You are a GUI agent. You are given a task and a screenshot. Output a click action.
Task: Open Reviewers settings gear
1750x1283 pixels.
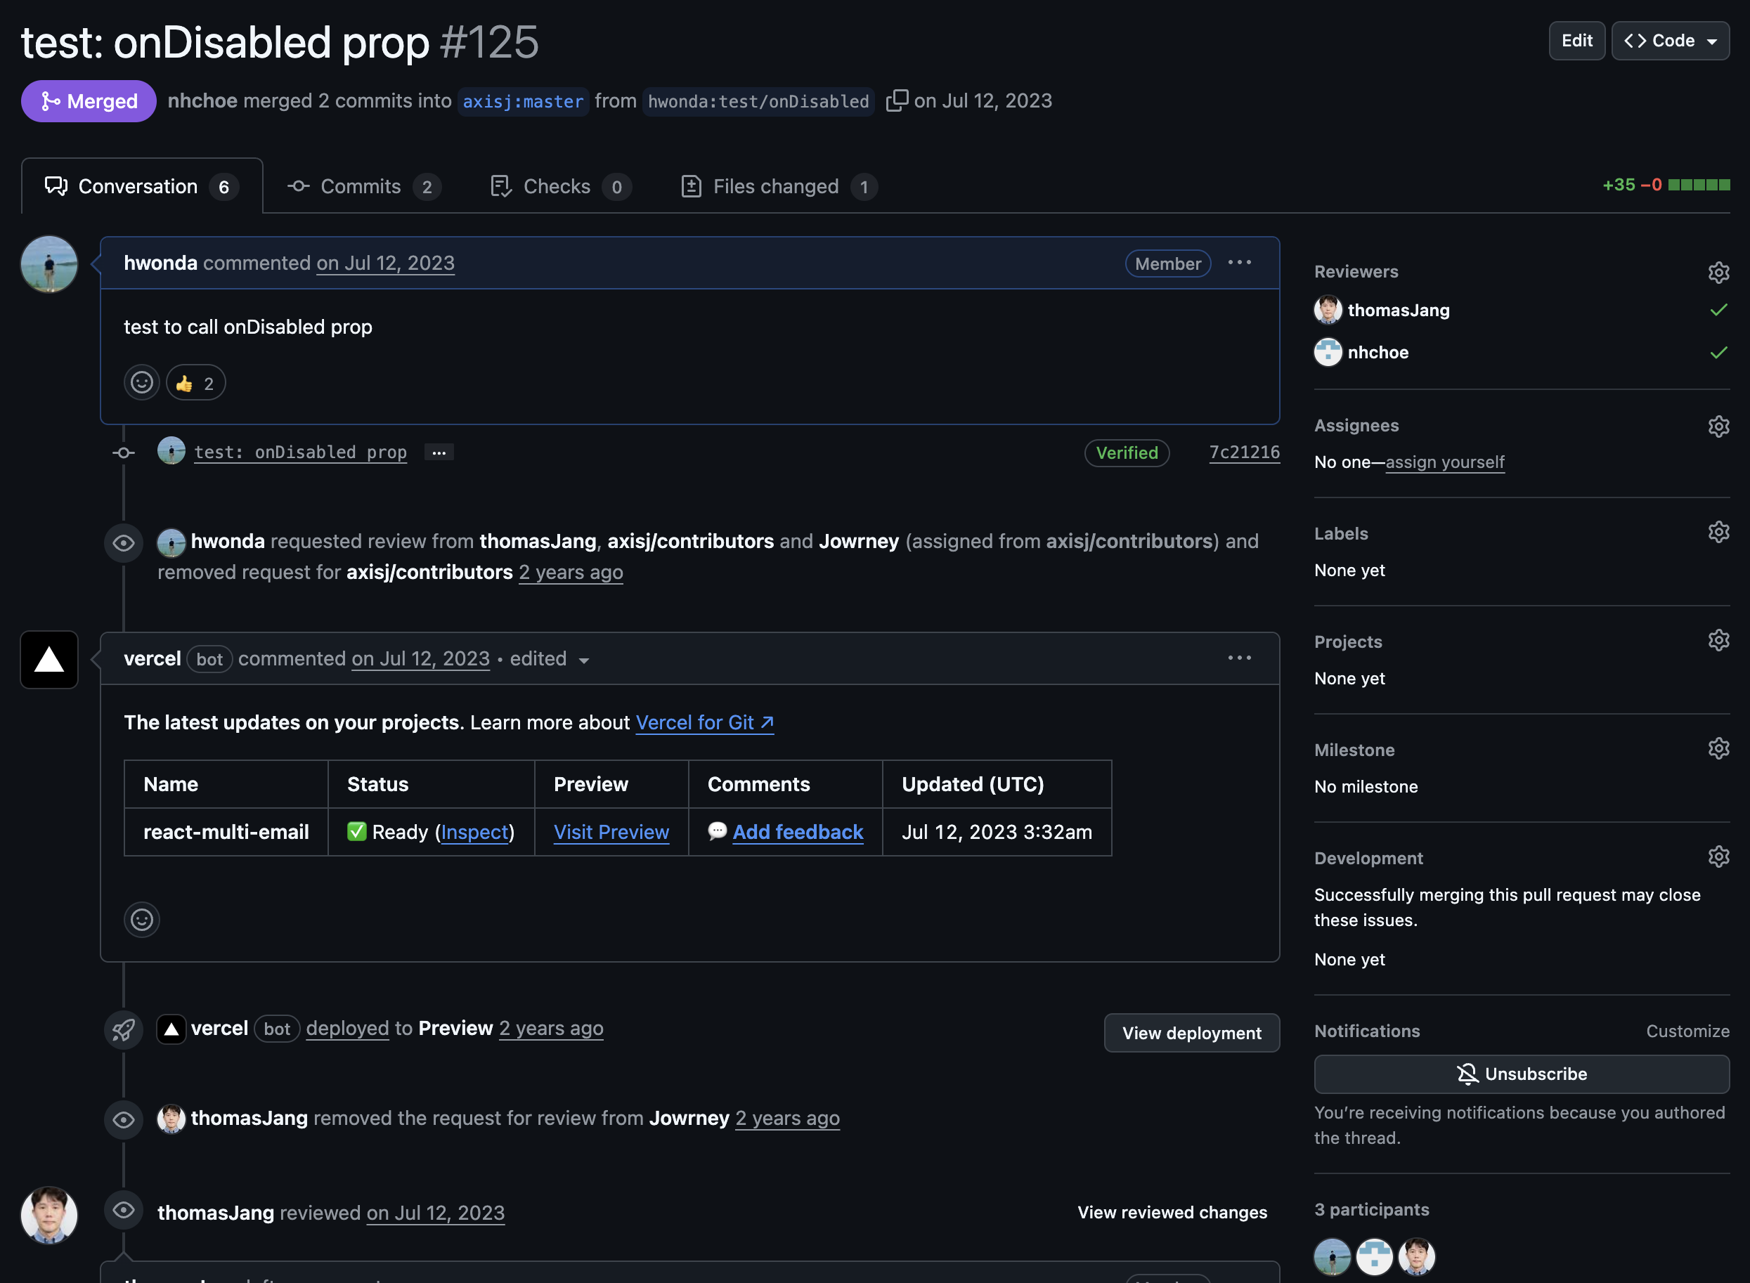coord(1718,273)
